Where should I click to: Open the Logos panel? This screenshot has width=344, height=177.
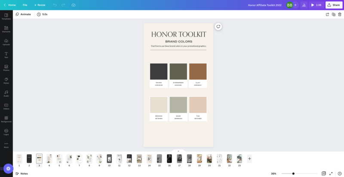click(x=6, y=132)
